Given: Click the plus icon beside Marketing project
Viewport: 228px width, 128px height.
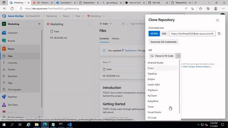Looking at the screenshot, I should coord(39,24).
